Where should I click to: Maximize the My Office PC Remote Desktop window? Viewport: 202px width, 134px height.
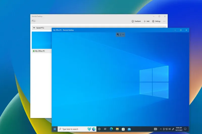point(181,30)
